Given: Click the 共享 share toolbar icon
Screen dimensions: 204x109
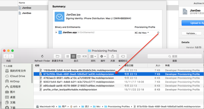Looking at the screenshot, I should [x=113, y=56].
